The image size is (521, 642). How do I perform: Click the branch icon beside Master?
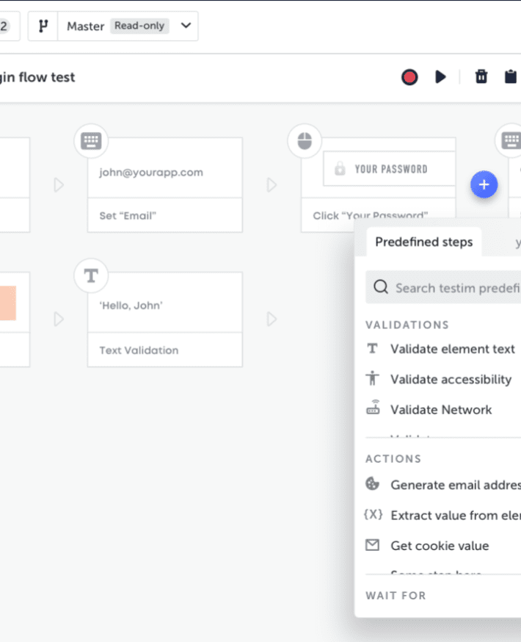[x=42, y=26]
